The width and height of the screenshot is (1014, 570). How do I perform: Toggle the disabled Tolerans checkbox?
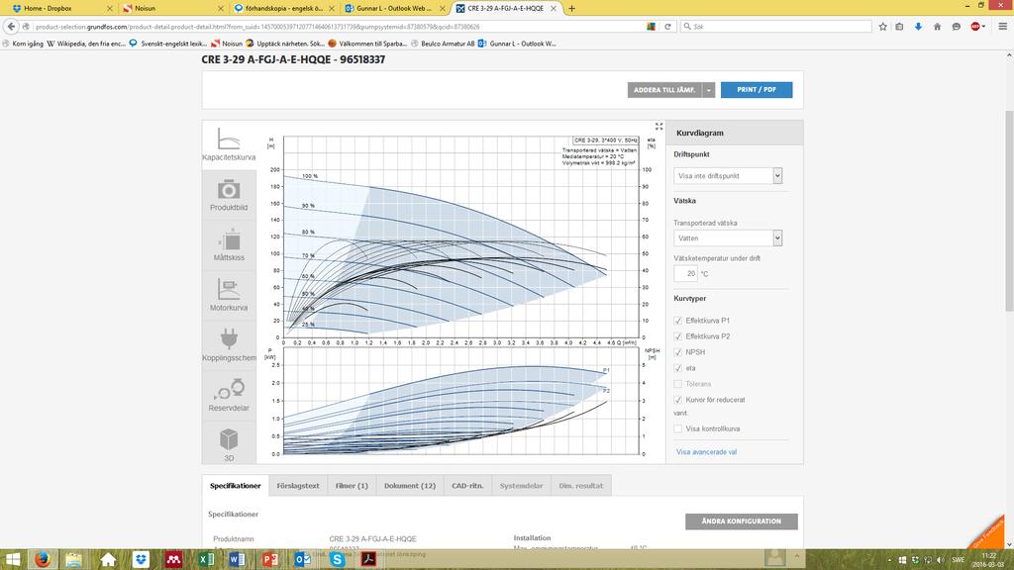point(677,384)
